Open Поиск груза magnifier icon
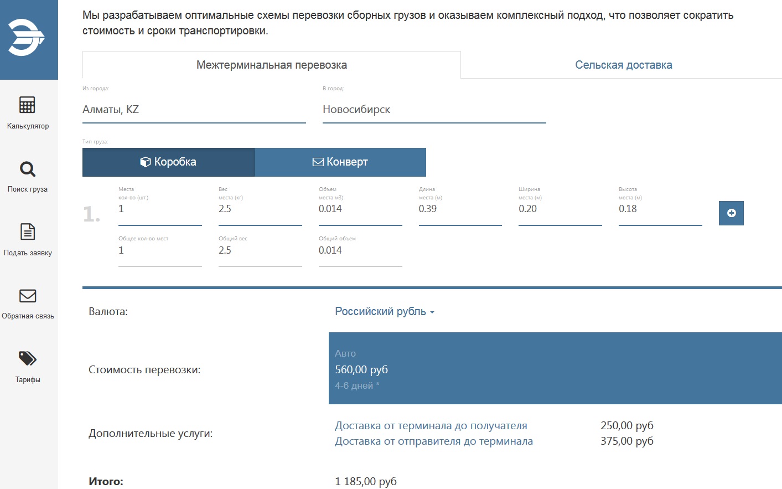Image resolution: width=782 pixels, height=489 pixels. pos(27,169)
